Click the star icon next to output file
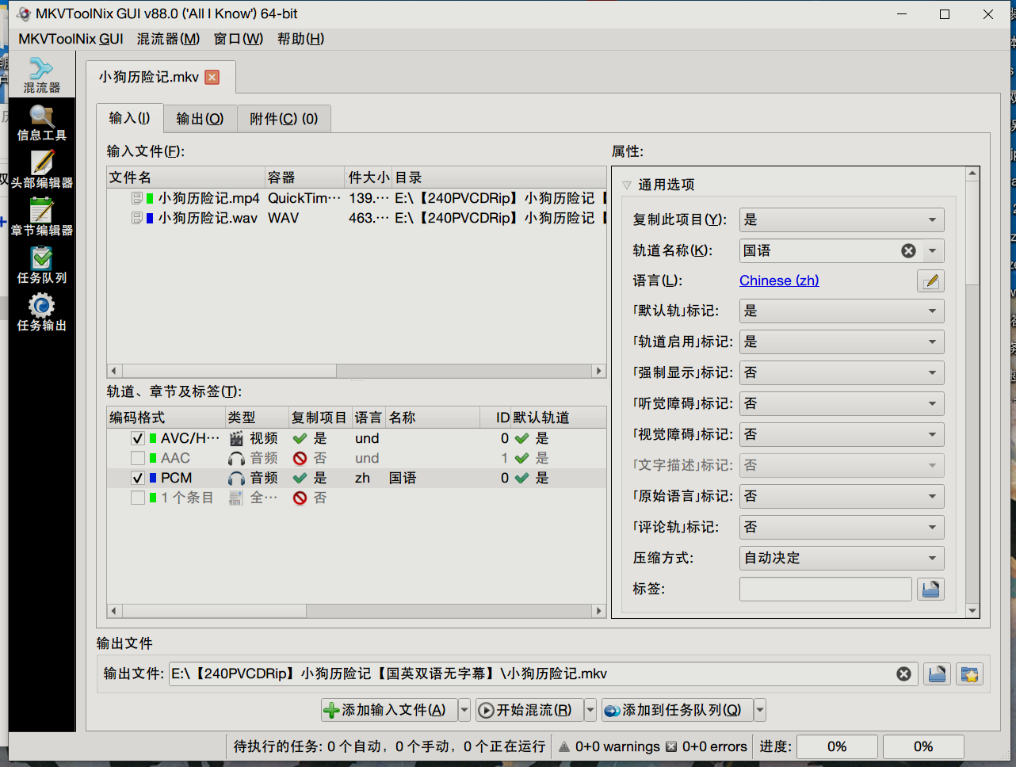 pos(969,674)
